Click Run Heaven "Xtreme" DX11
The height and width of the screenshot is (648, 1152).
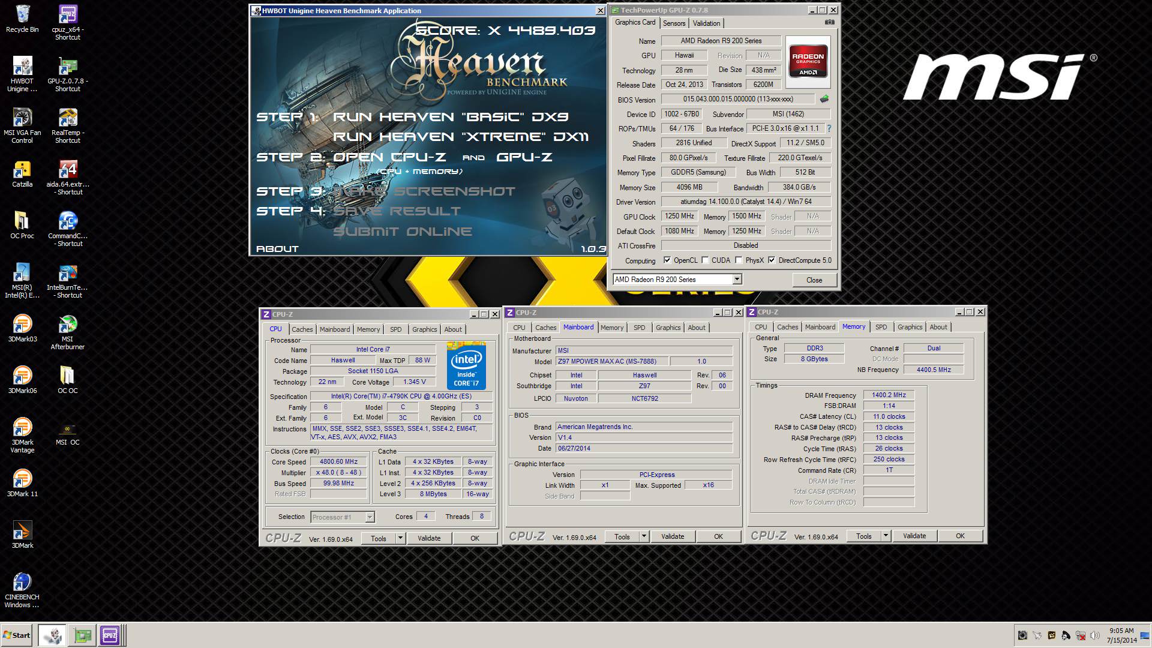(461, 137)
